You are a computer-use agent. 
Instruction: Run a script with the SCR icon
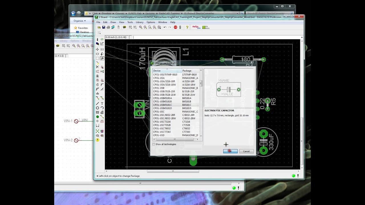point(130,27)
